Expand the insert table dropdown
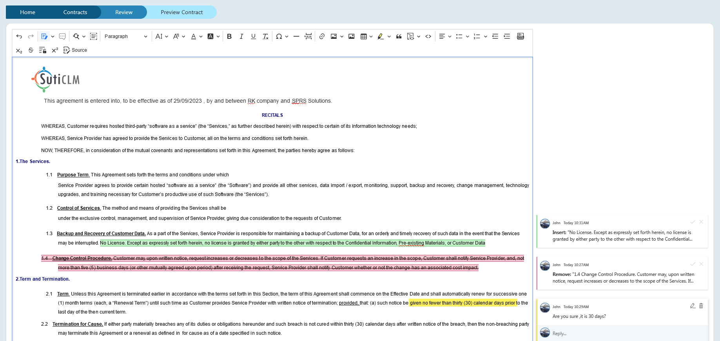The height and width of the screenshot is (341, 720). click(371, 36)
